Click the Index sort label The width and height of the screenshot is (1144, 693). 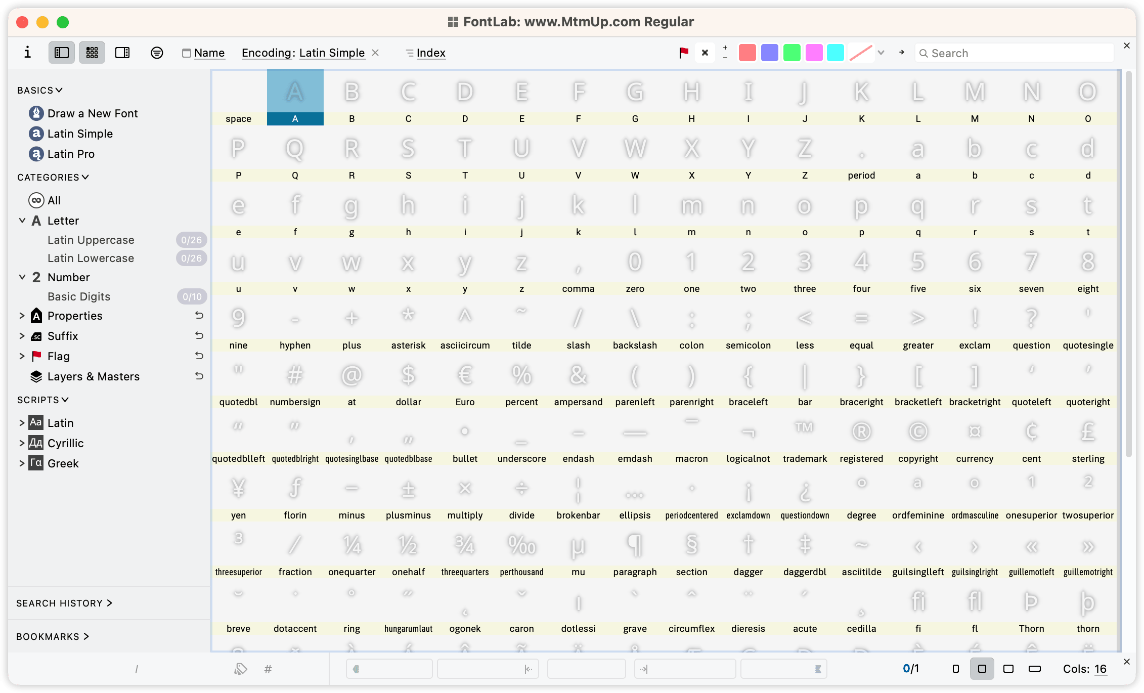pyautogui.click(x=431, y=53)
